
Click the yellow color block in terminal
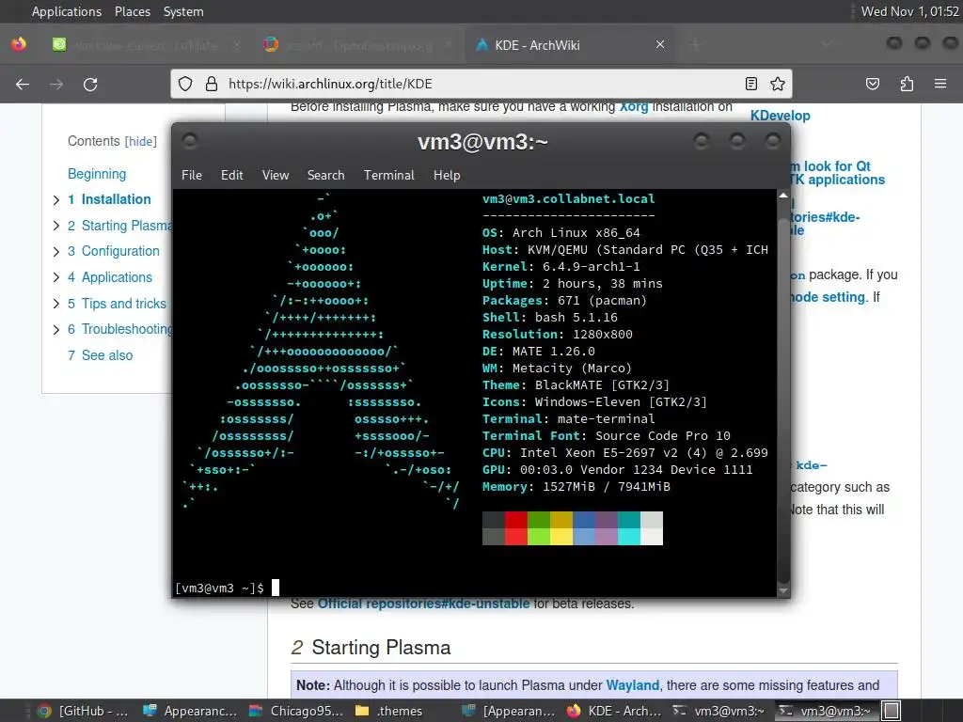(561, 528)
